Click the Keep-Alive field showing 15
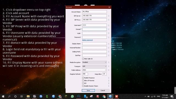The height and width of the screenshot is (99, 176). (105, 74)
